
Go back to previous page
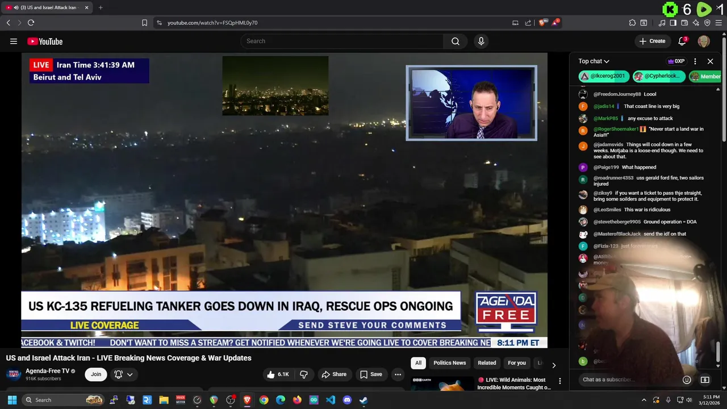tap(9, 23)
